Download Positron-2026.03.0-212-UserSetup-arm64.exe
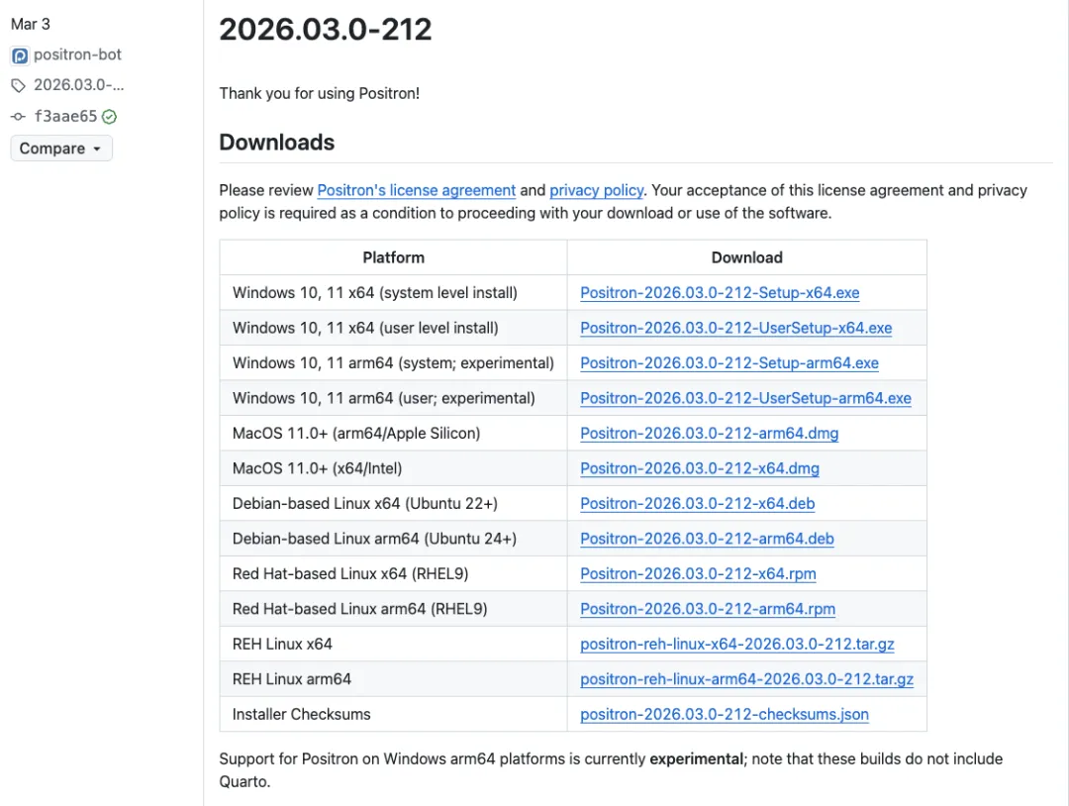The image size is (1069, 806). [746, 398]
